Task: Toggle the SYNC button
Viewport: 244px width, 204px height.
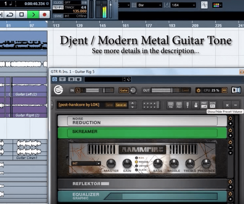Action: pyautogui.click(x=58, y=16)
